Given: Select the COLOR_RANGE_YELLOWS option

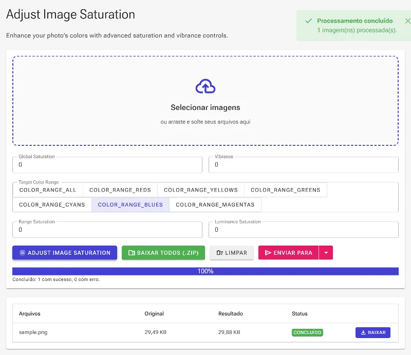Looking at the screenshot, I should pos(201,190).
